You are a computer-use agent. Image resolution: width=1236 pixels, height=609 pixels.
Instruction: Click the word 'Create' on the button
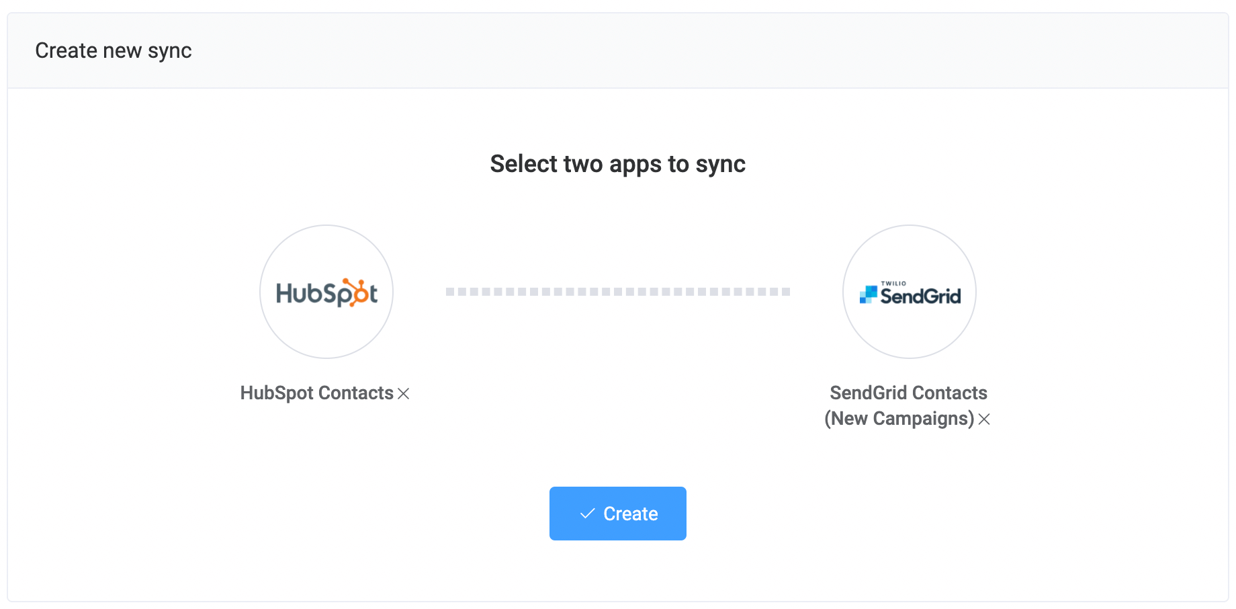pyautogui.click(x=631, y=514)
